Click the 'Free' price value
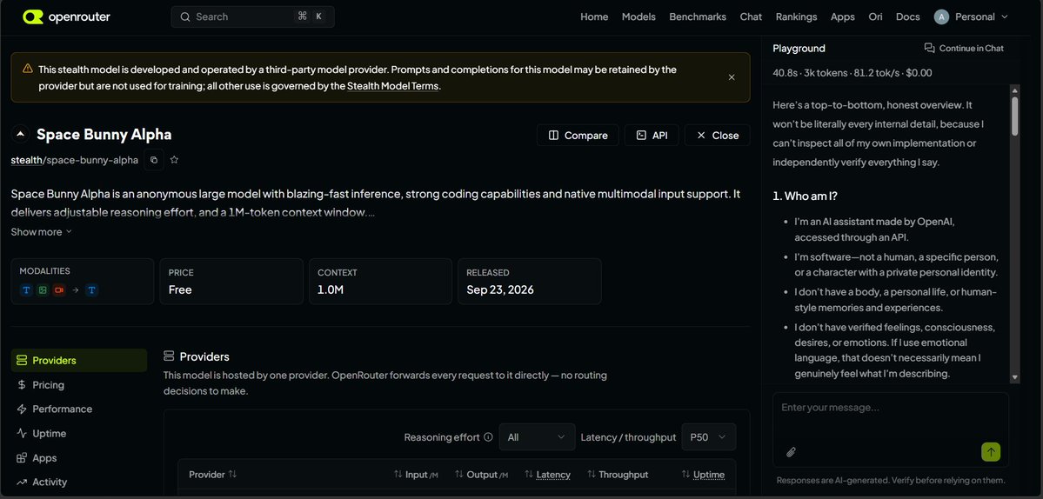 (180, 289)
